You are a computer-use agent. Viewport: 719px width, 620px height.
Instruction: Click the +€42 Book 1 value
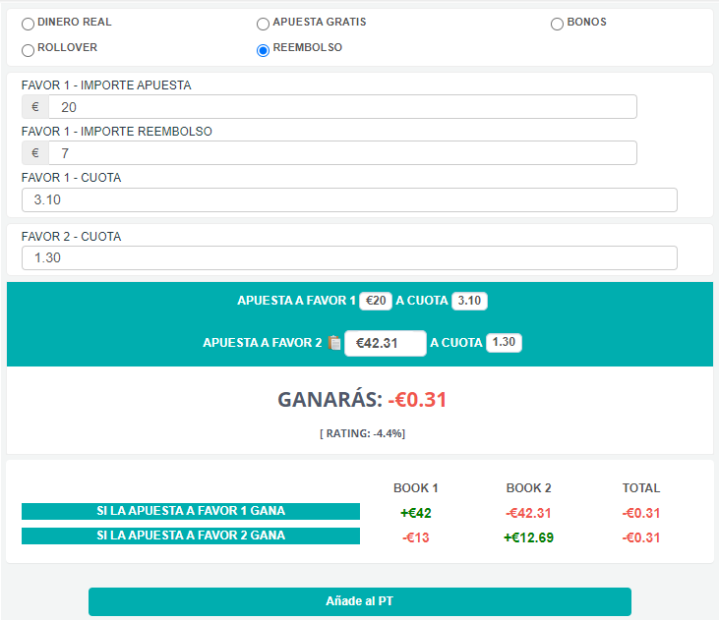tap(416, 513)
